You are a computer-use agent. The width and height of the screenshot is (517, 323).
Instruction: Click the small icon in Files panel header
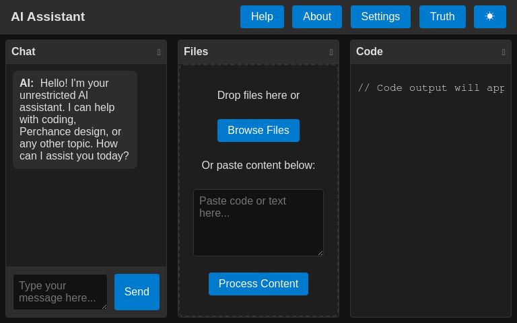tap(331, 52)
